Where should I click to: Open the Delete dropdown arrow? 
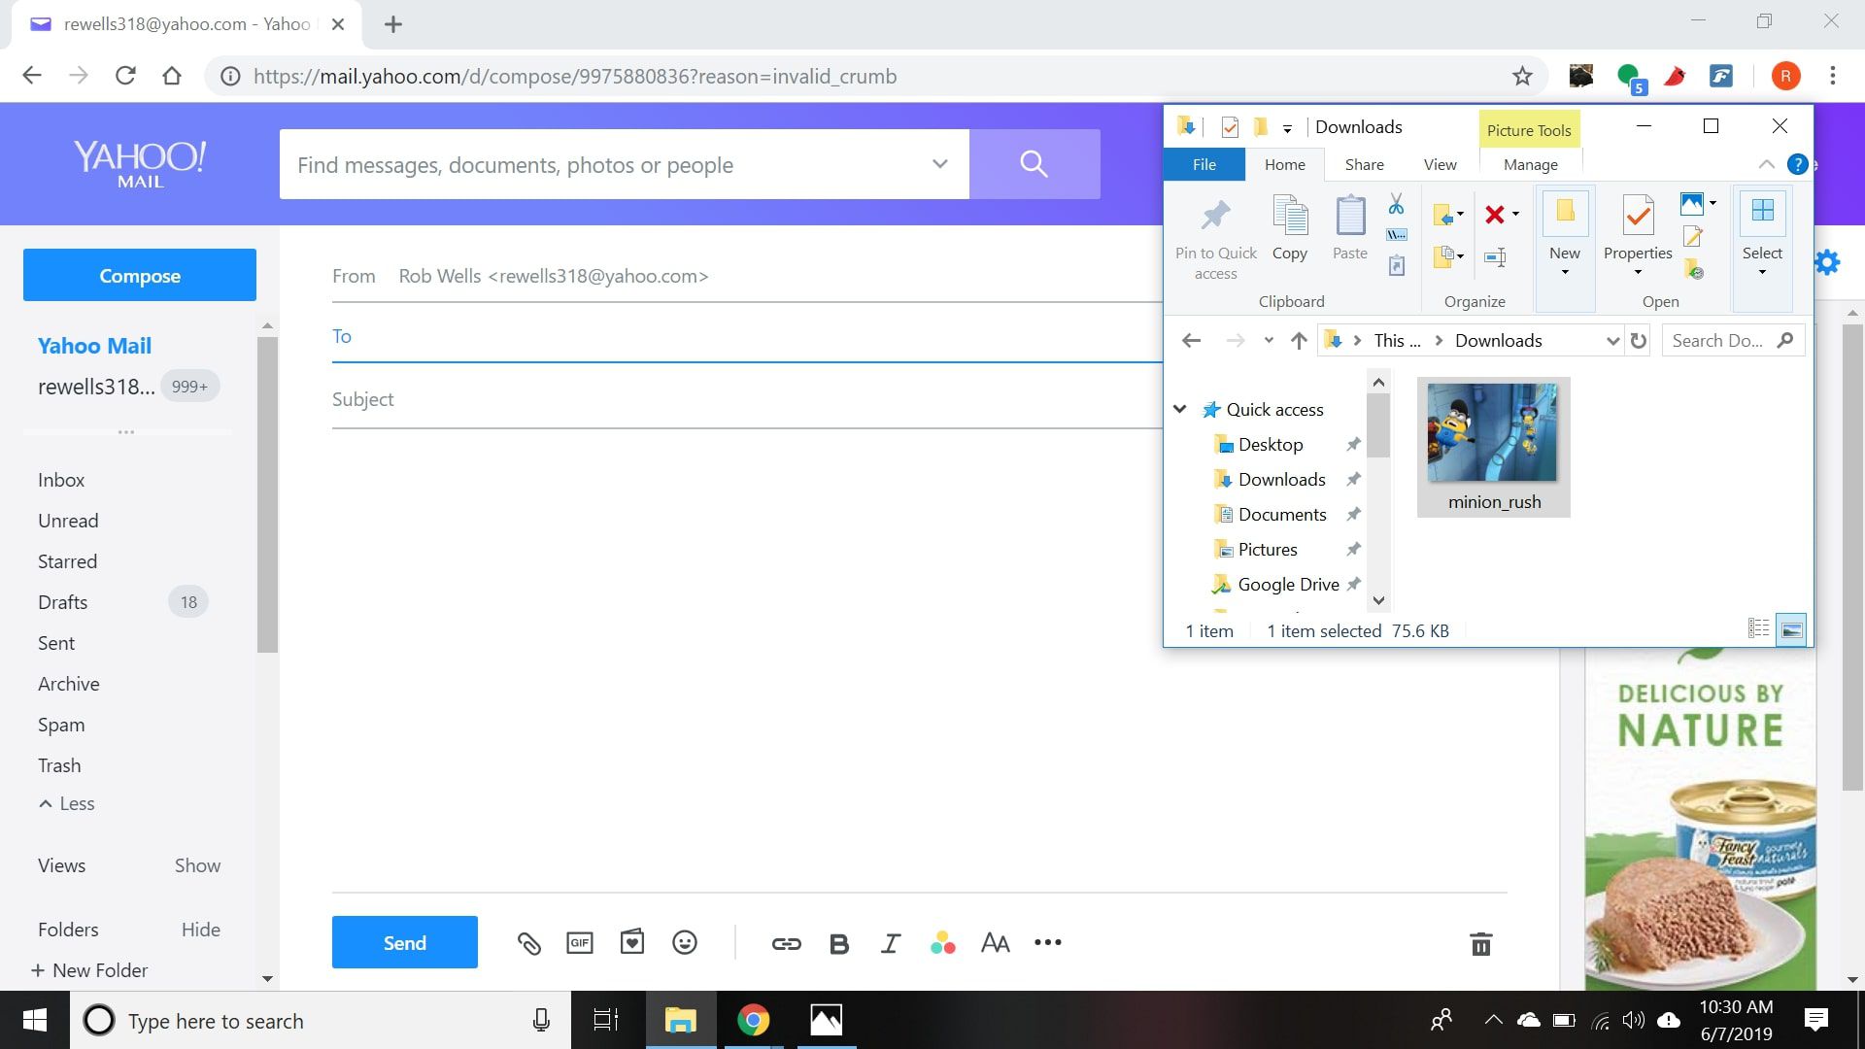click(x=1515, y=214)
